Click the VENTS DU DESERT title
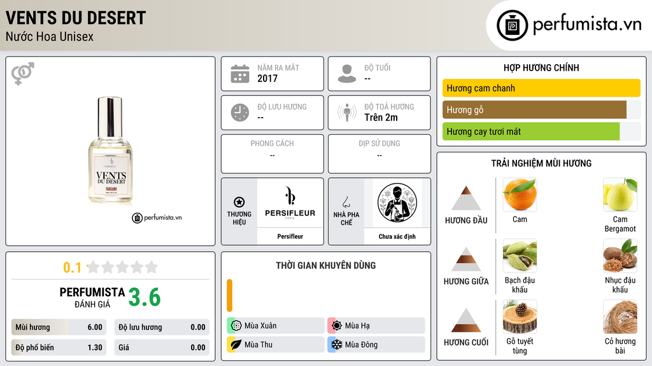 point(76,18)
